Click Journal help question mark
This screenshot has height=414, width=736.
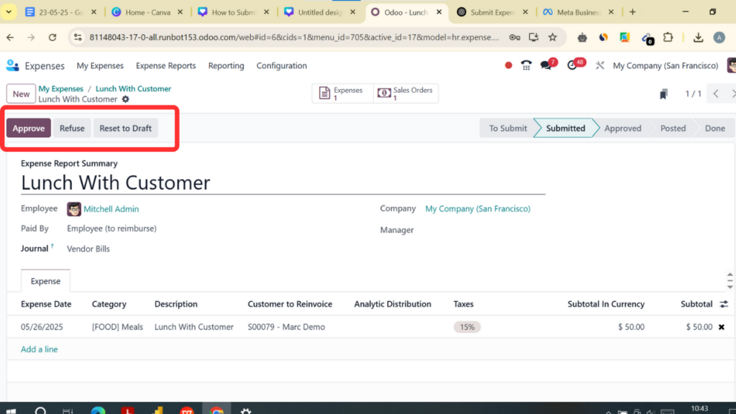[52, 246]
